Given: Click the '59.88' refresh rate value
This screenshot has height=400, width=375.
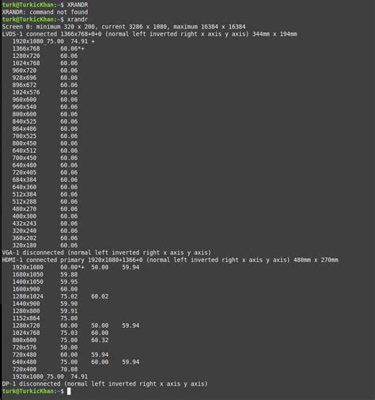Looking at the screenshot, I should 69,275.
